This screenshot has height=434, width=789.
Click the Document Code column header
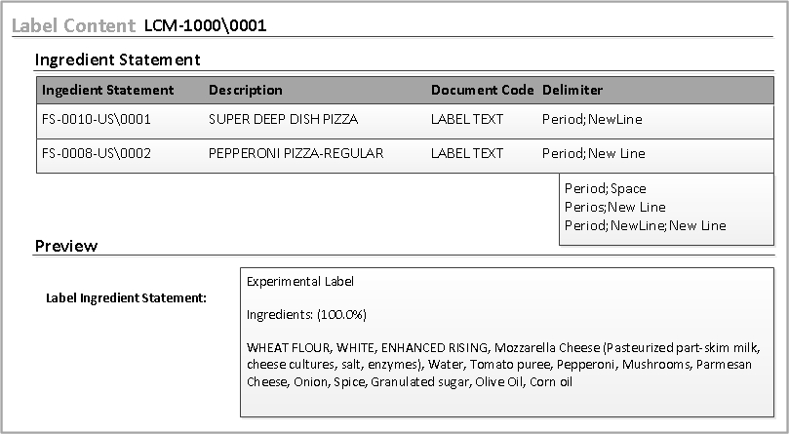pos(482,90)
